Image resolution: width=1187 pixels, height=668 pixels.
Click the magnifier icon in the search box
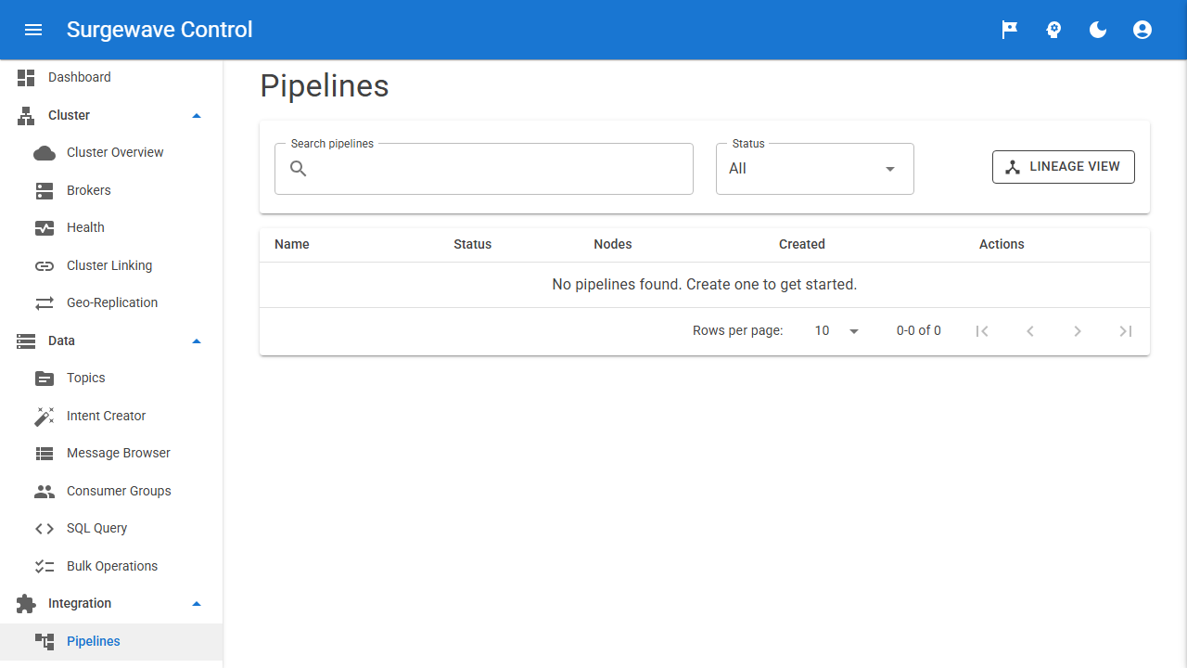point(299,169)
